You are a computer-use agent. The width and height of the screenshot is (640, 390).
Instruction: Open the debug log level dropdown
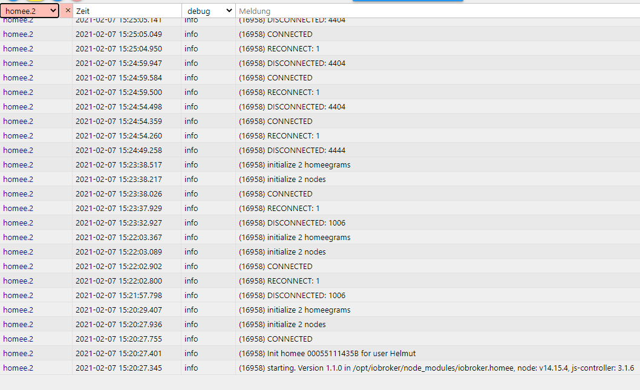coord(209,11)
